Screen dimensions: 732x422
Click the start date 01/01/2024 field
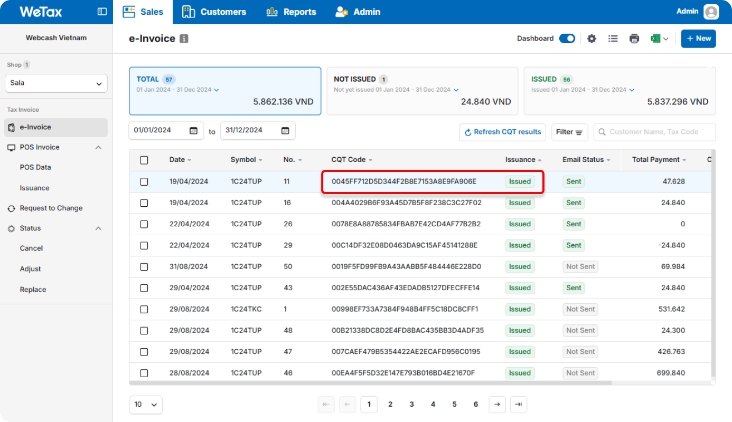point(166,130)
